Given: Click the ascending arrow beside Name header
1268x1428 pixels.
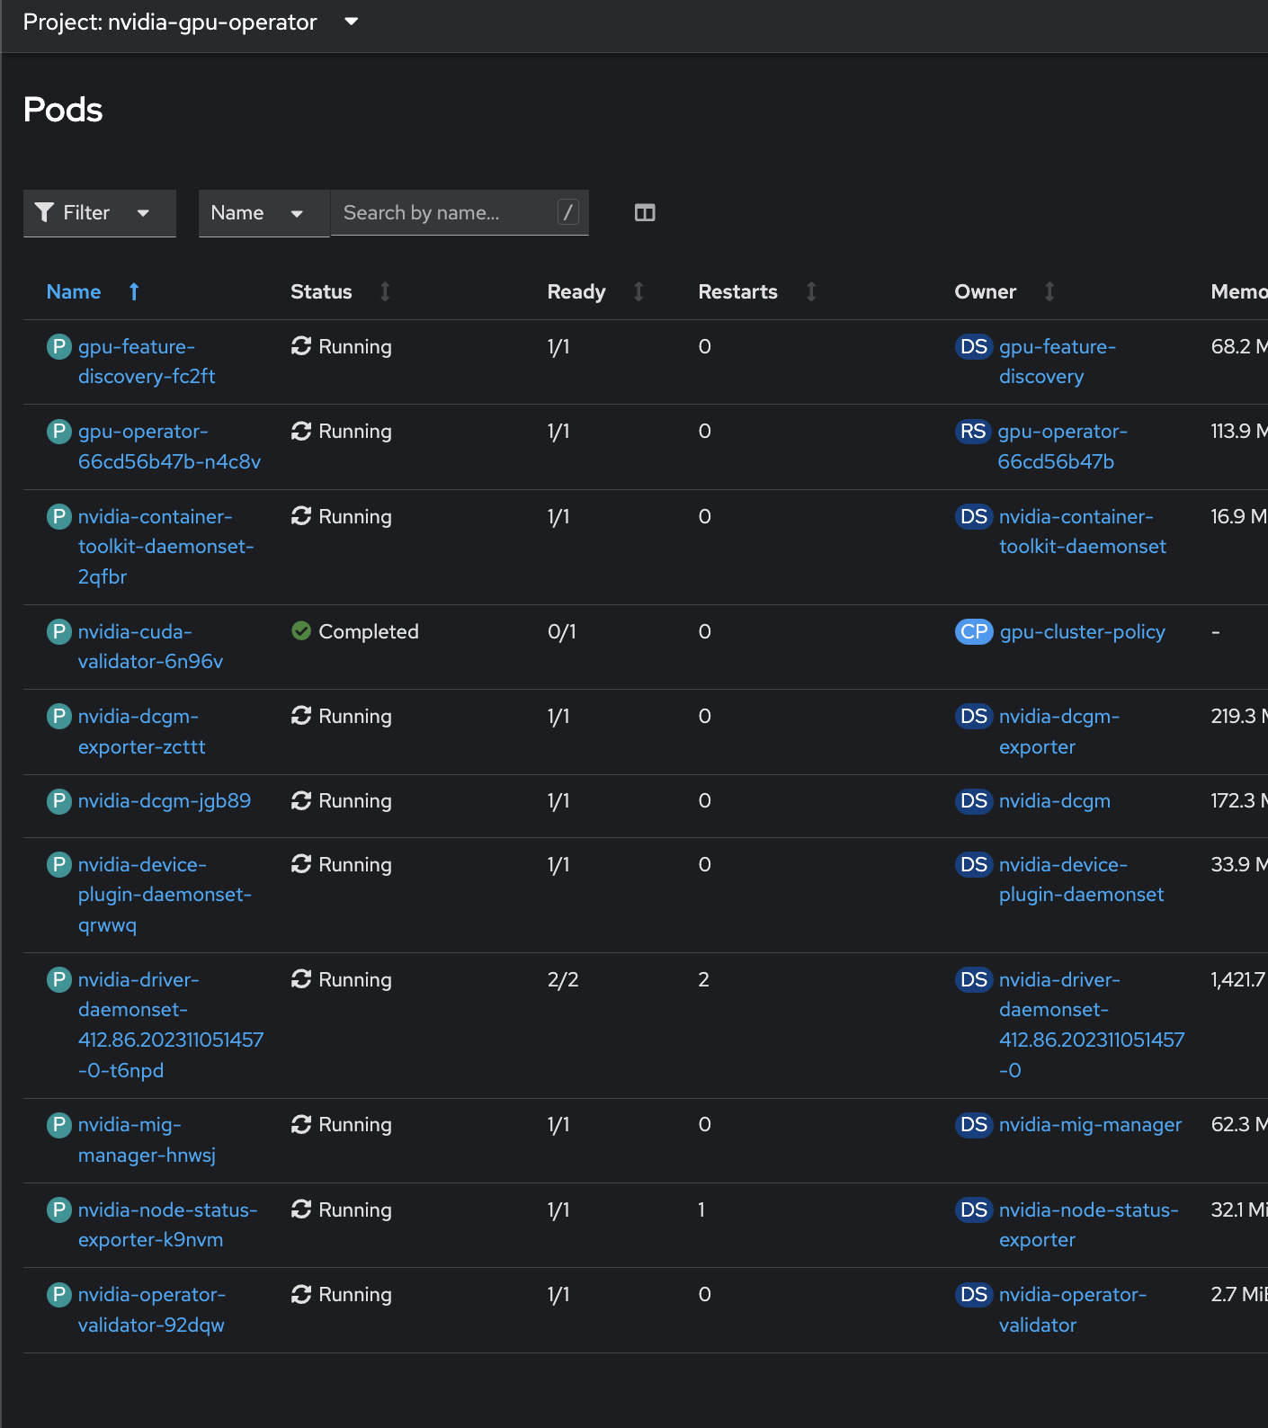Looking at the screenshot, I should 134,291.
